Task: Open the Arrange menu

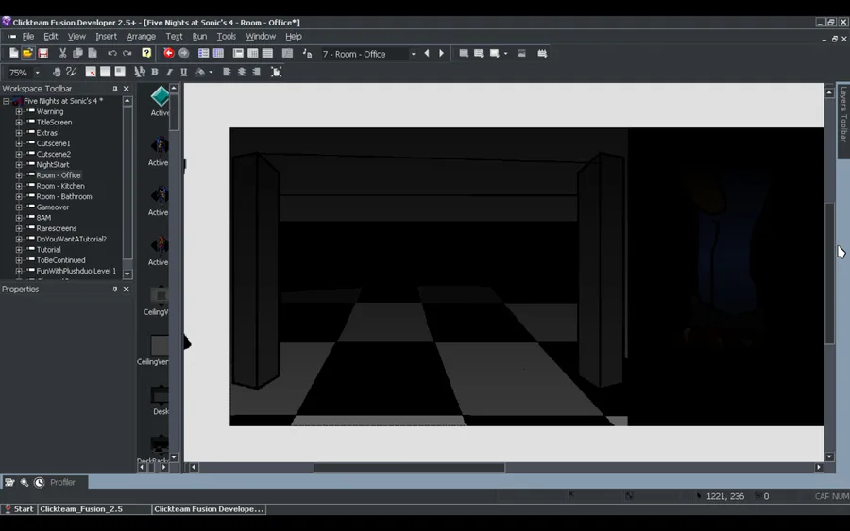Action: [141, 36]
